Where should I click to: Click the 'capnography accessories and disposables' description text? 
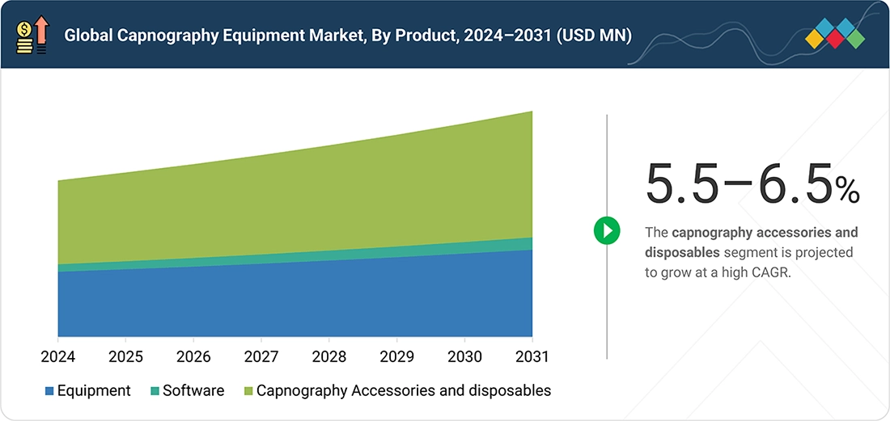click(x=752, y=242)
